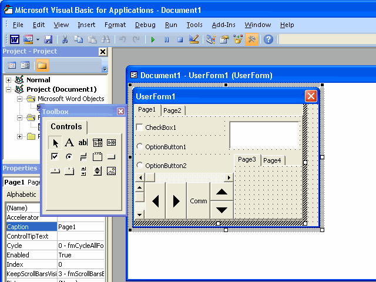Click the Undo arrow icon
376x282 pixels.
pyautogui.click(x=123, y=39)
